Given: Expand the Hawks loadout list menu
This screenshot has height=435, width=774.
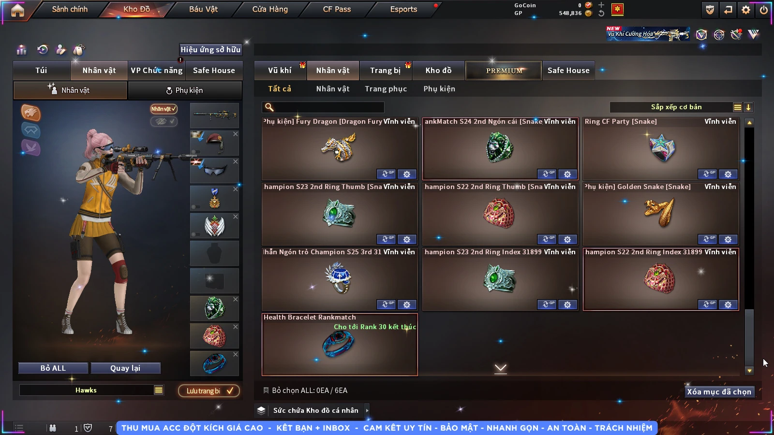Looking at the screenshot, I should (159, 390).
